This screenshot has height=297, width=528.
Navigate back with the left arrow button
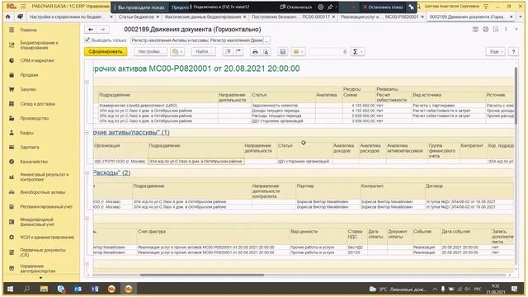[90, 30]
